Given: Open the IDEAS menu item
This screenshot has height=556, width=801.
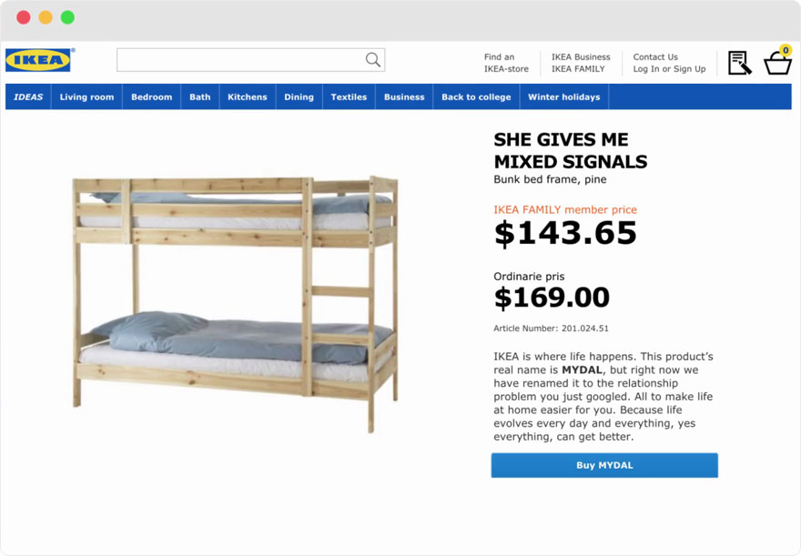Looking at the screenshot, I should 28,97.
